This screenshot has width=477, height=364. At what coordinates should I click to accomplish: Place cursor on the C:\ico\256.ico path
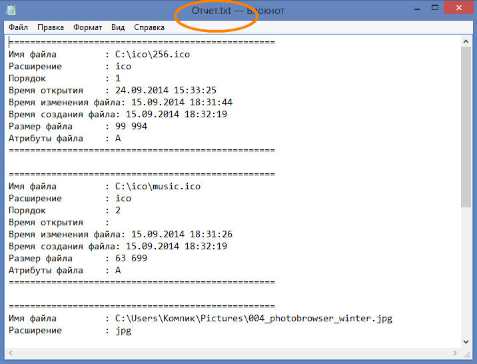153,55
